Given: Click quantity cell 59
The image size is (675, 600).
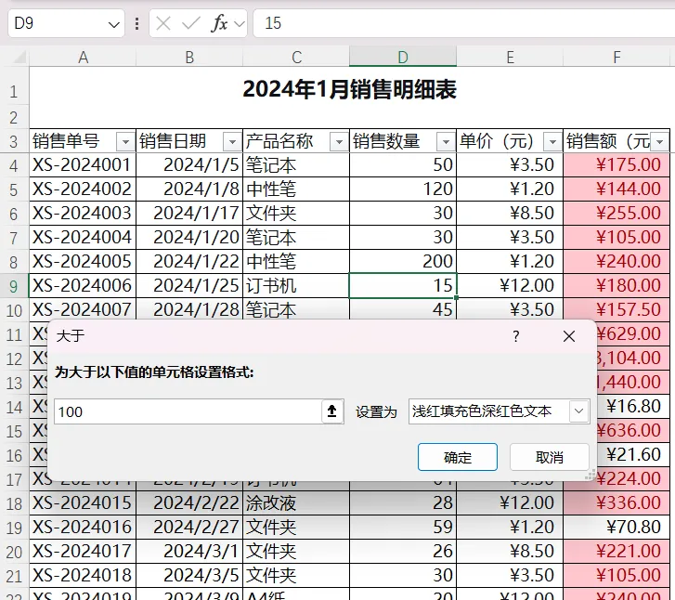Looking at the screenshot, I should [403, 527].
